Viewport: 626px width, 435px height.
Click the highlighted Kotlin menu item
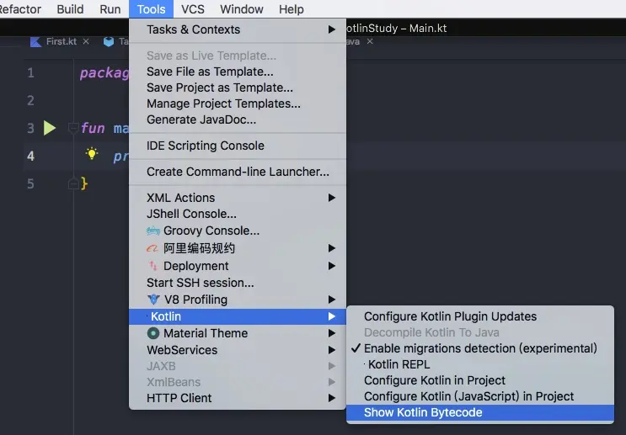238,316
